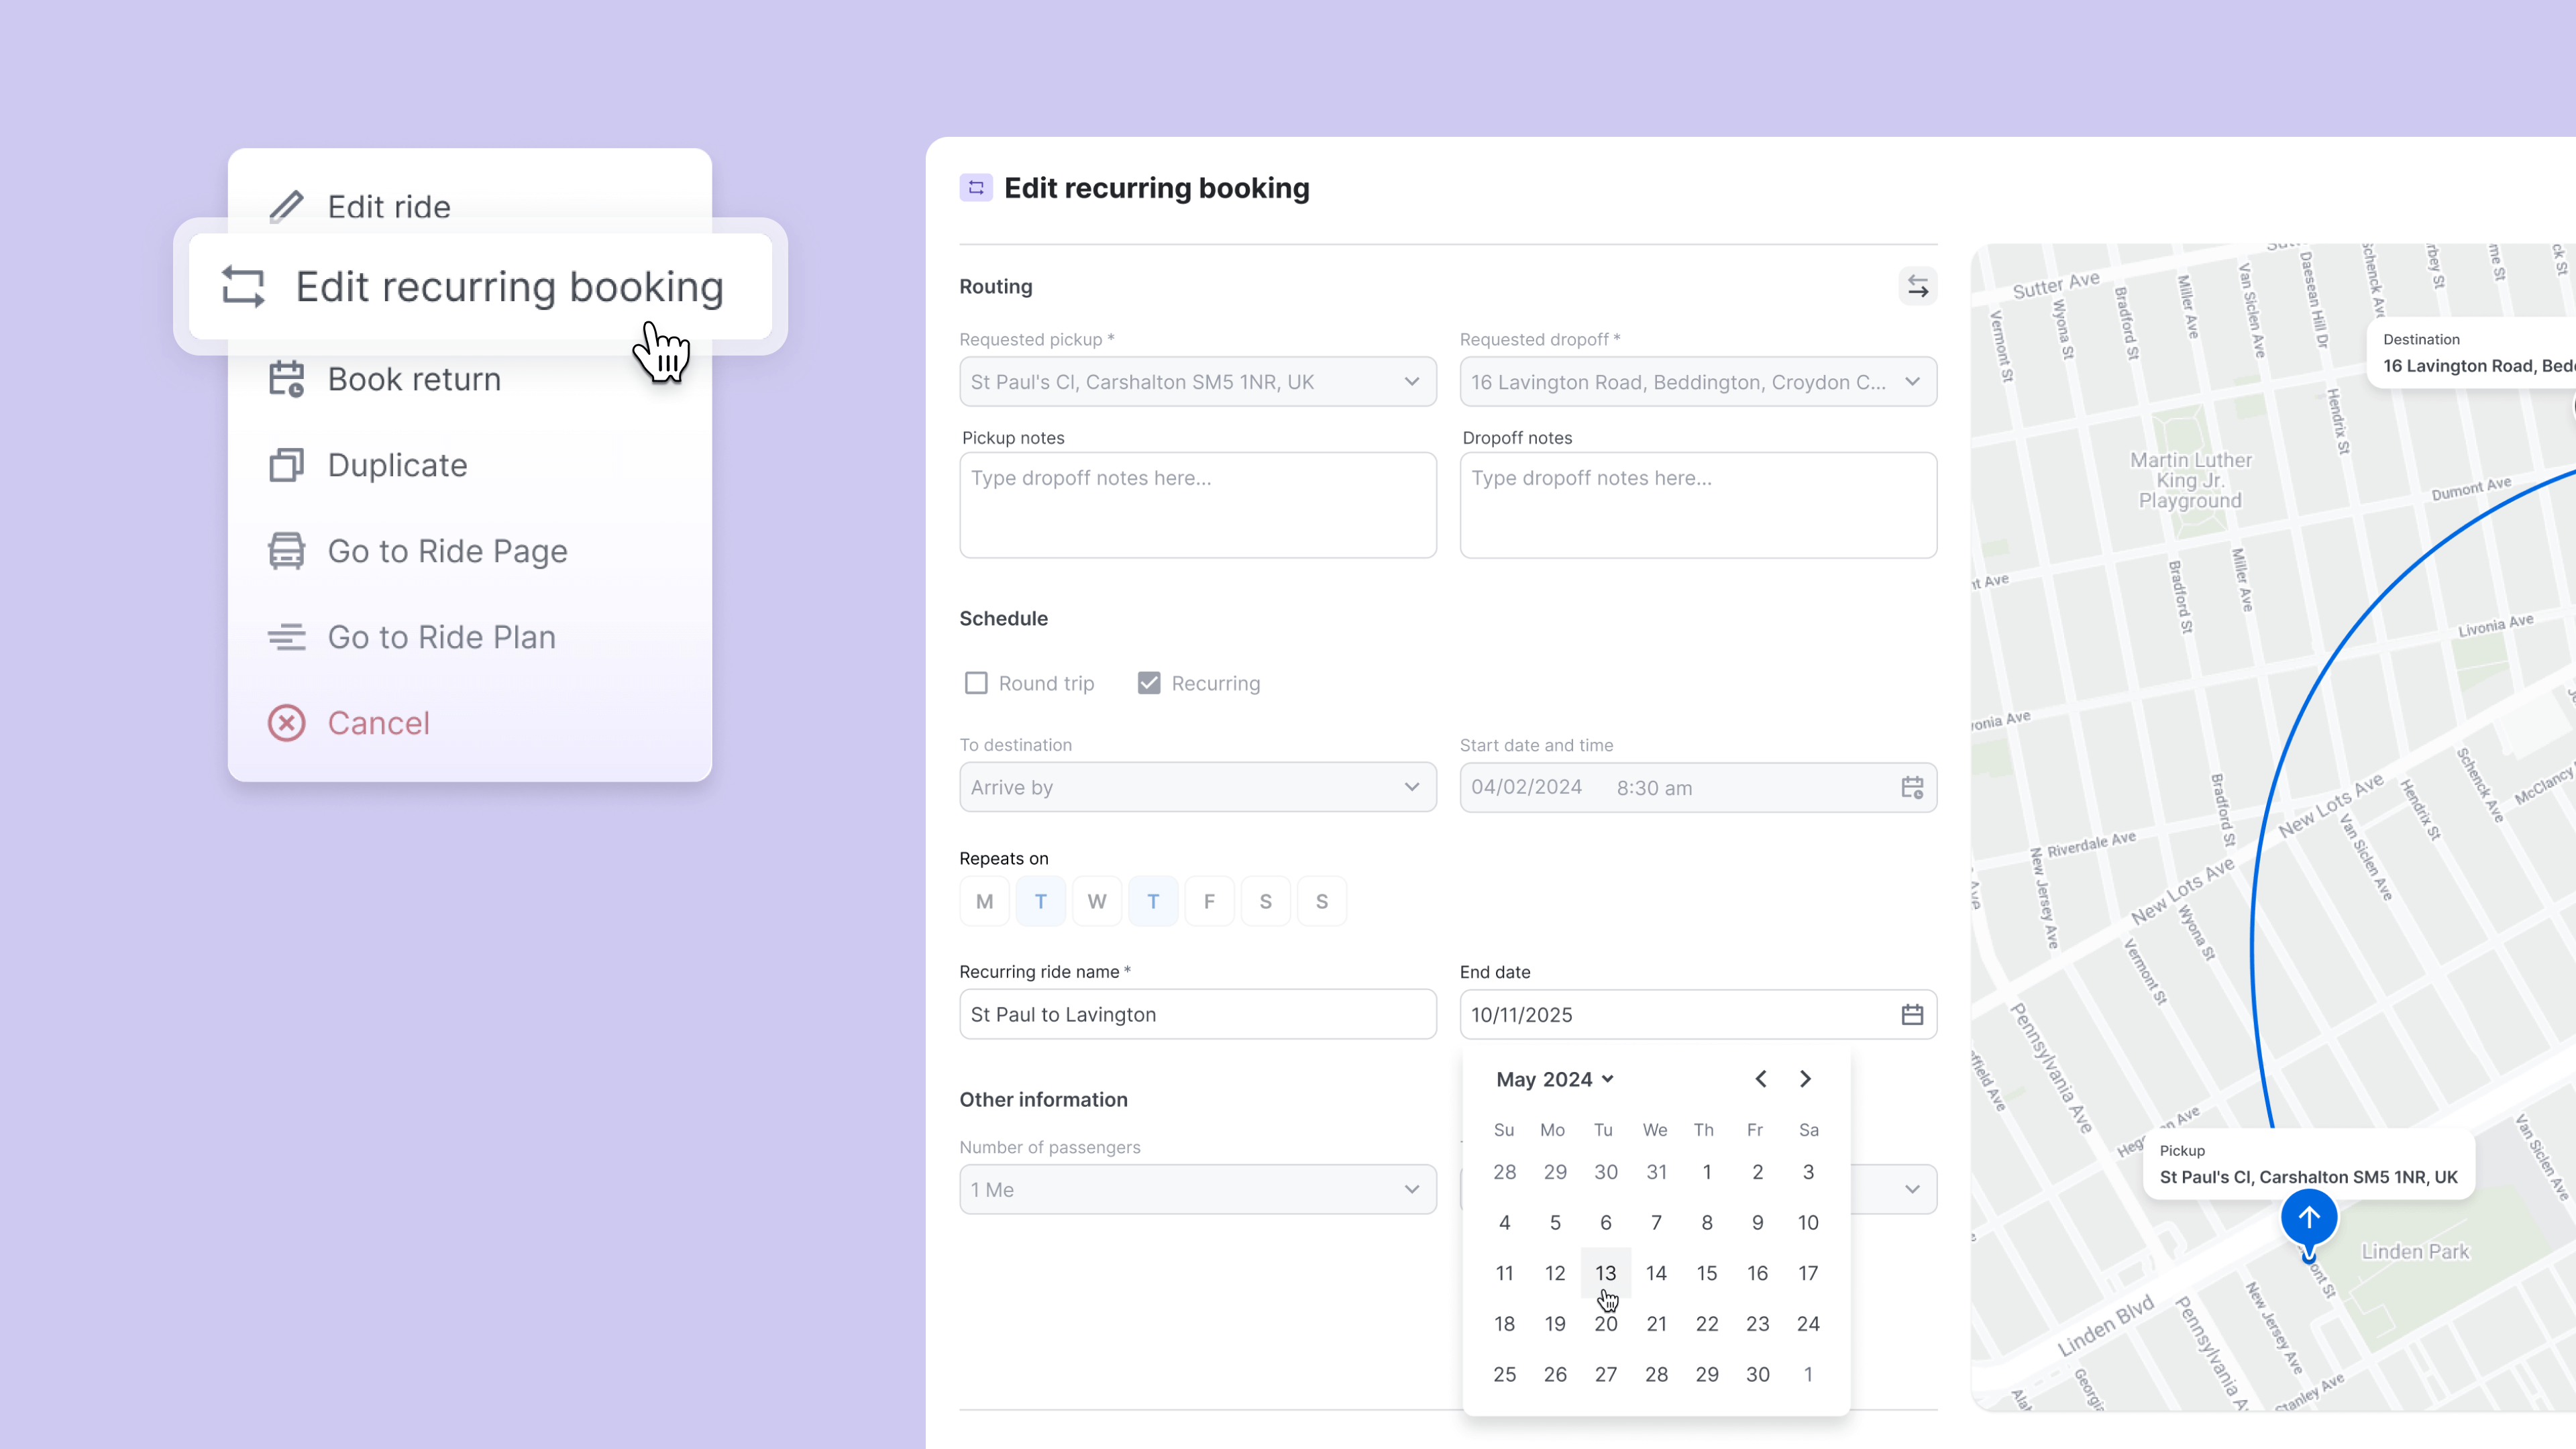Pick May 20 in the calendar
Image resolution: width=2576 pixels, height=1449 pixels.
(1606, 1324)
